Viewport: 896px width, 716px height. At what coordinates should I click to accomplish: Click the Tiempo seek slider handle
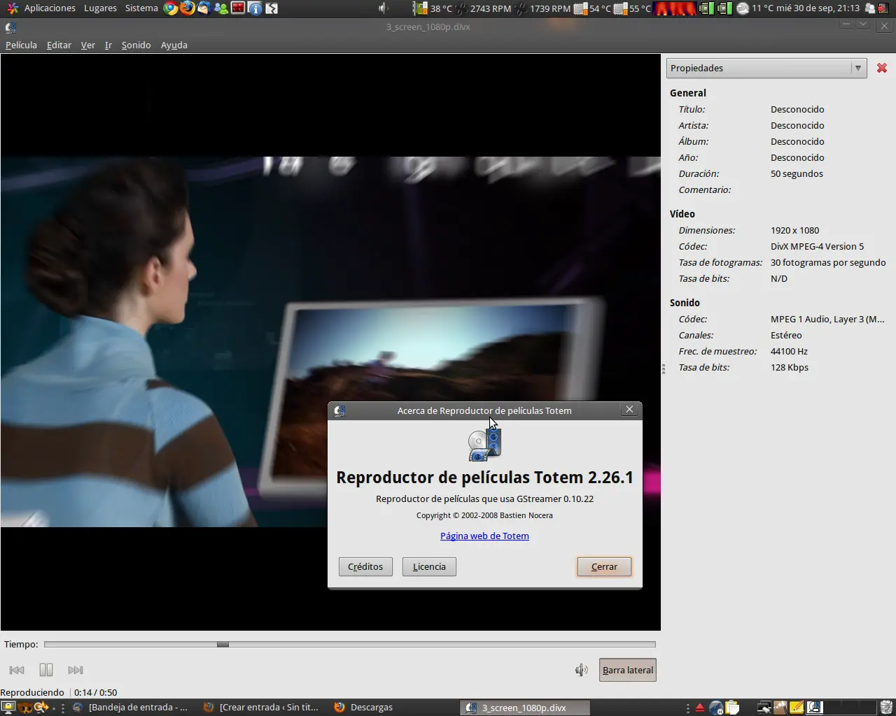coord(223,644)
